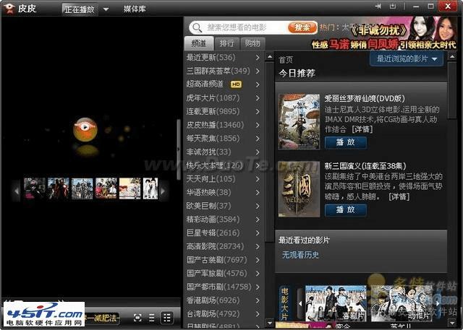Click the first thumbnail in player strip
The image size is (463, 330).
click(x=35, y=188)
